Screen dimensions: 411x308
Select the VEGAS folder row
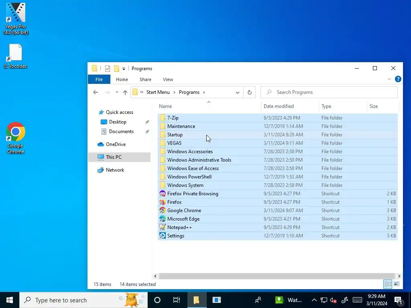(x=278, y=143)
